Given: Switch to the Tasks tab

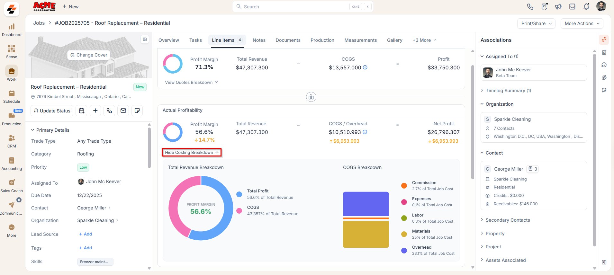Looking at the screenshot, I should [195, 40].
